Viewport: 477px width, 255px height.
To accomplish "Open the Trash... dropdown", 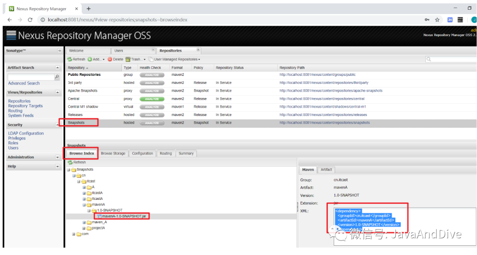I will point(136,59).
